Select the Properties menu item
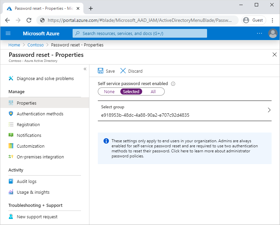Viewport: 280px width, 225px height. point(45,103)
